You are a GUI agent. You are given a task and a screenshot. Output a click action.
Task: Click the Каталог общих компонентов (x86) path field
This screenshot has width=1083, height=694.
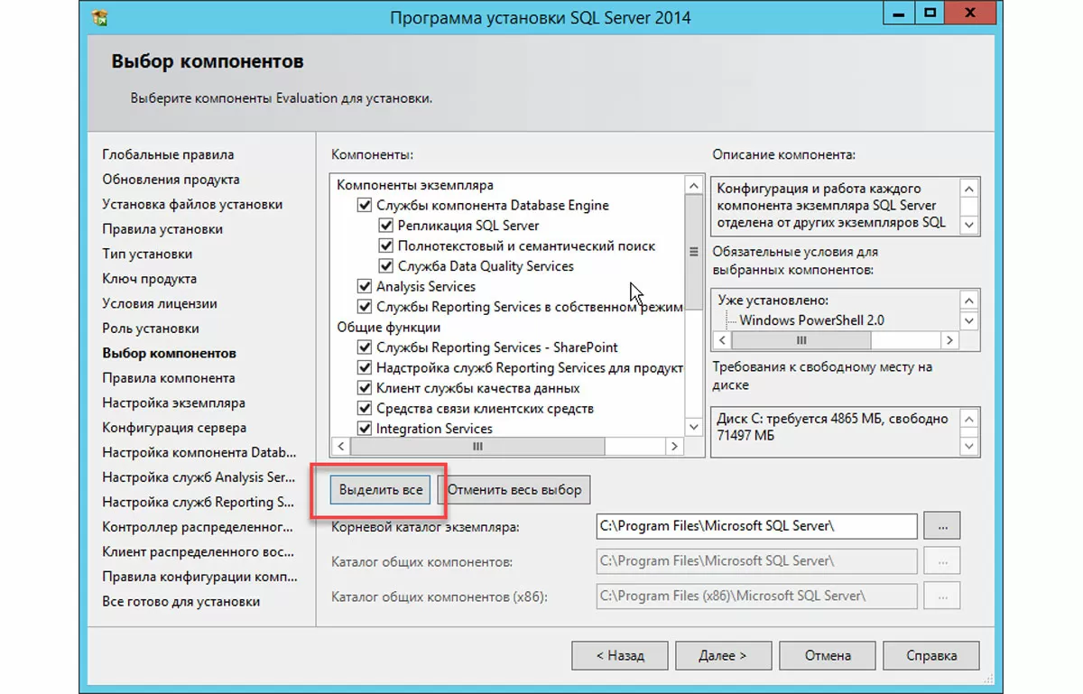click(756, 596)
